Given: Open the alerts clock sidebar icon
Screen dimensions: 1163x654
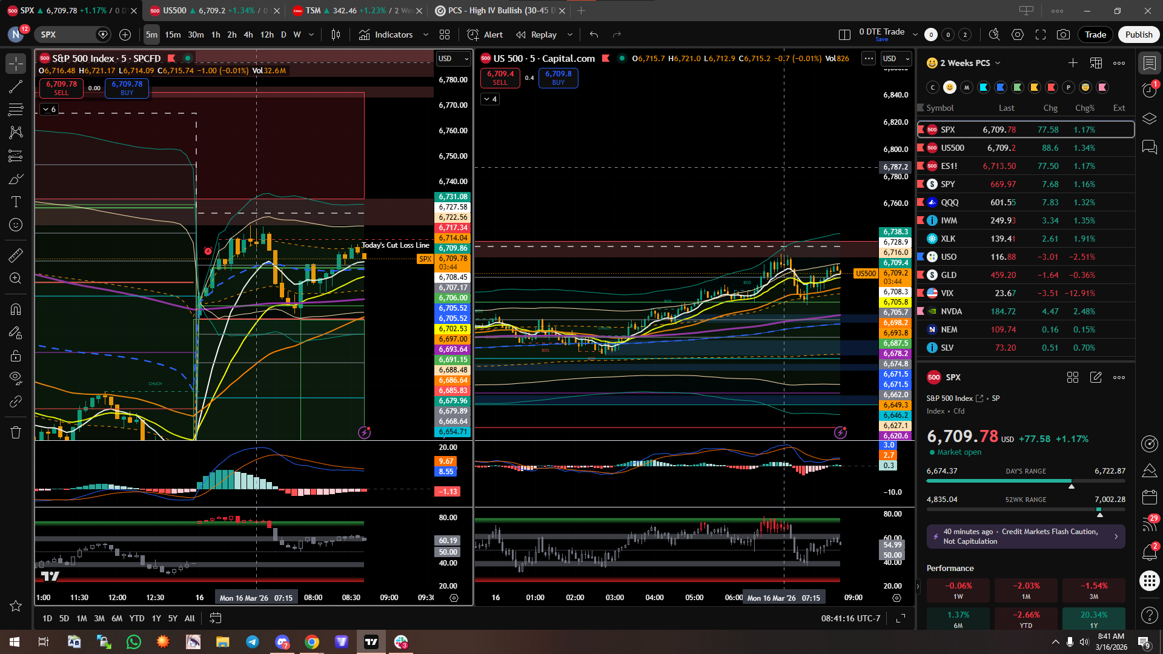Looking at the screenshot, I should (x=1149, y=90).
